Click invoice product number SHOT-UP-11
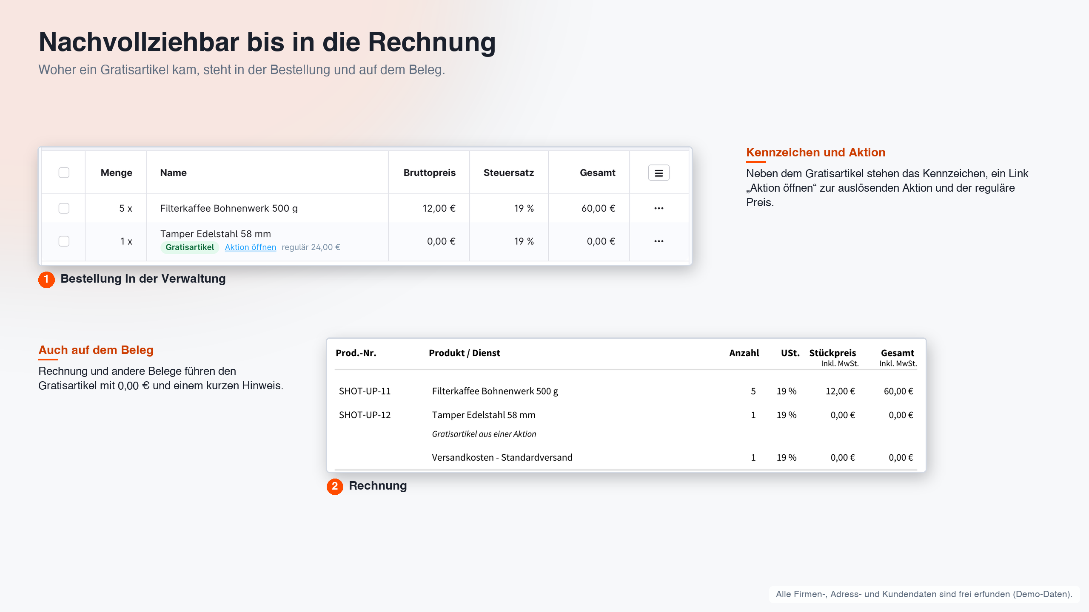 (365, 391)
